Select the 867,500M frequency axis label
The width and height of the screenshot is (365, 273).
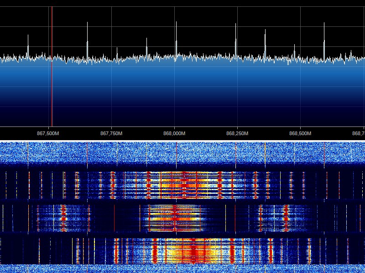point(48,133)
